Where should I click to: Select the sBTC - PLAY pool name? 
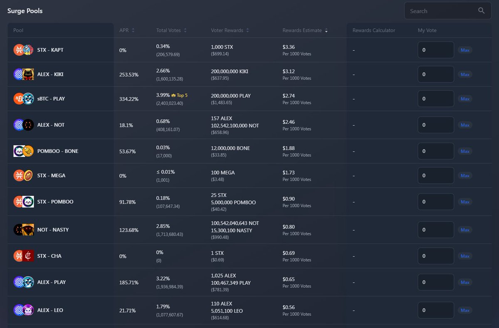(x=51, y=99)
